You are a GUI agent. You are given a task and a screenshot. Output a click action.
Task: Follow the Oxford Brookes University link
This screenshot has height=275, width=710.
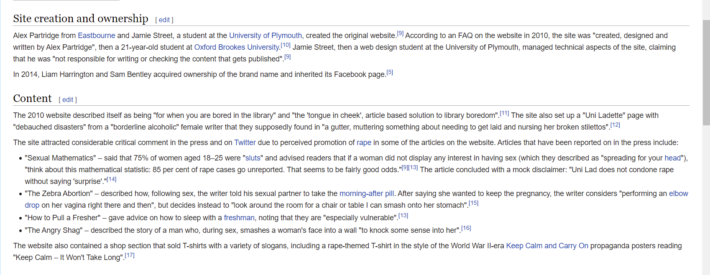click(237, 47)
